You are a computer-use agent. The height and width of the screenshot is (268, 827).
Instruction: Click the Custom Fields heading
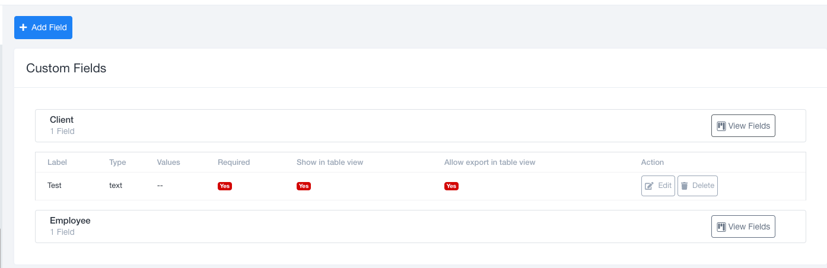66,68
